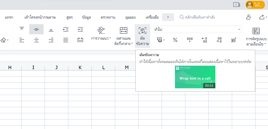The width and height of the screenshot is (268, 129).
Task: Open the ตรวจทาน (Review) tab
Action: point(108,17)
